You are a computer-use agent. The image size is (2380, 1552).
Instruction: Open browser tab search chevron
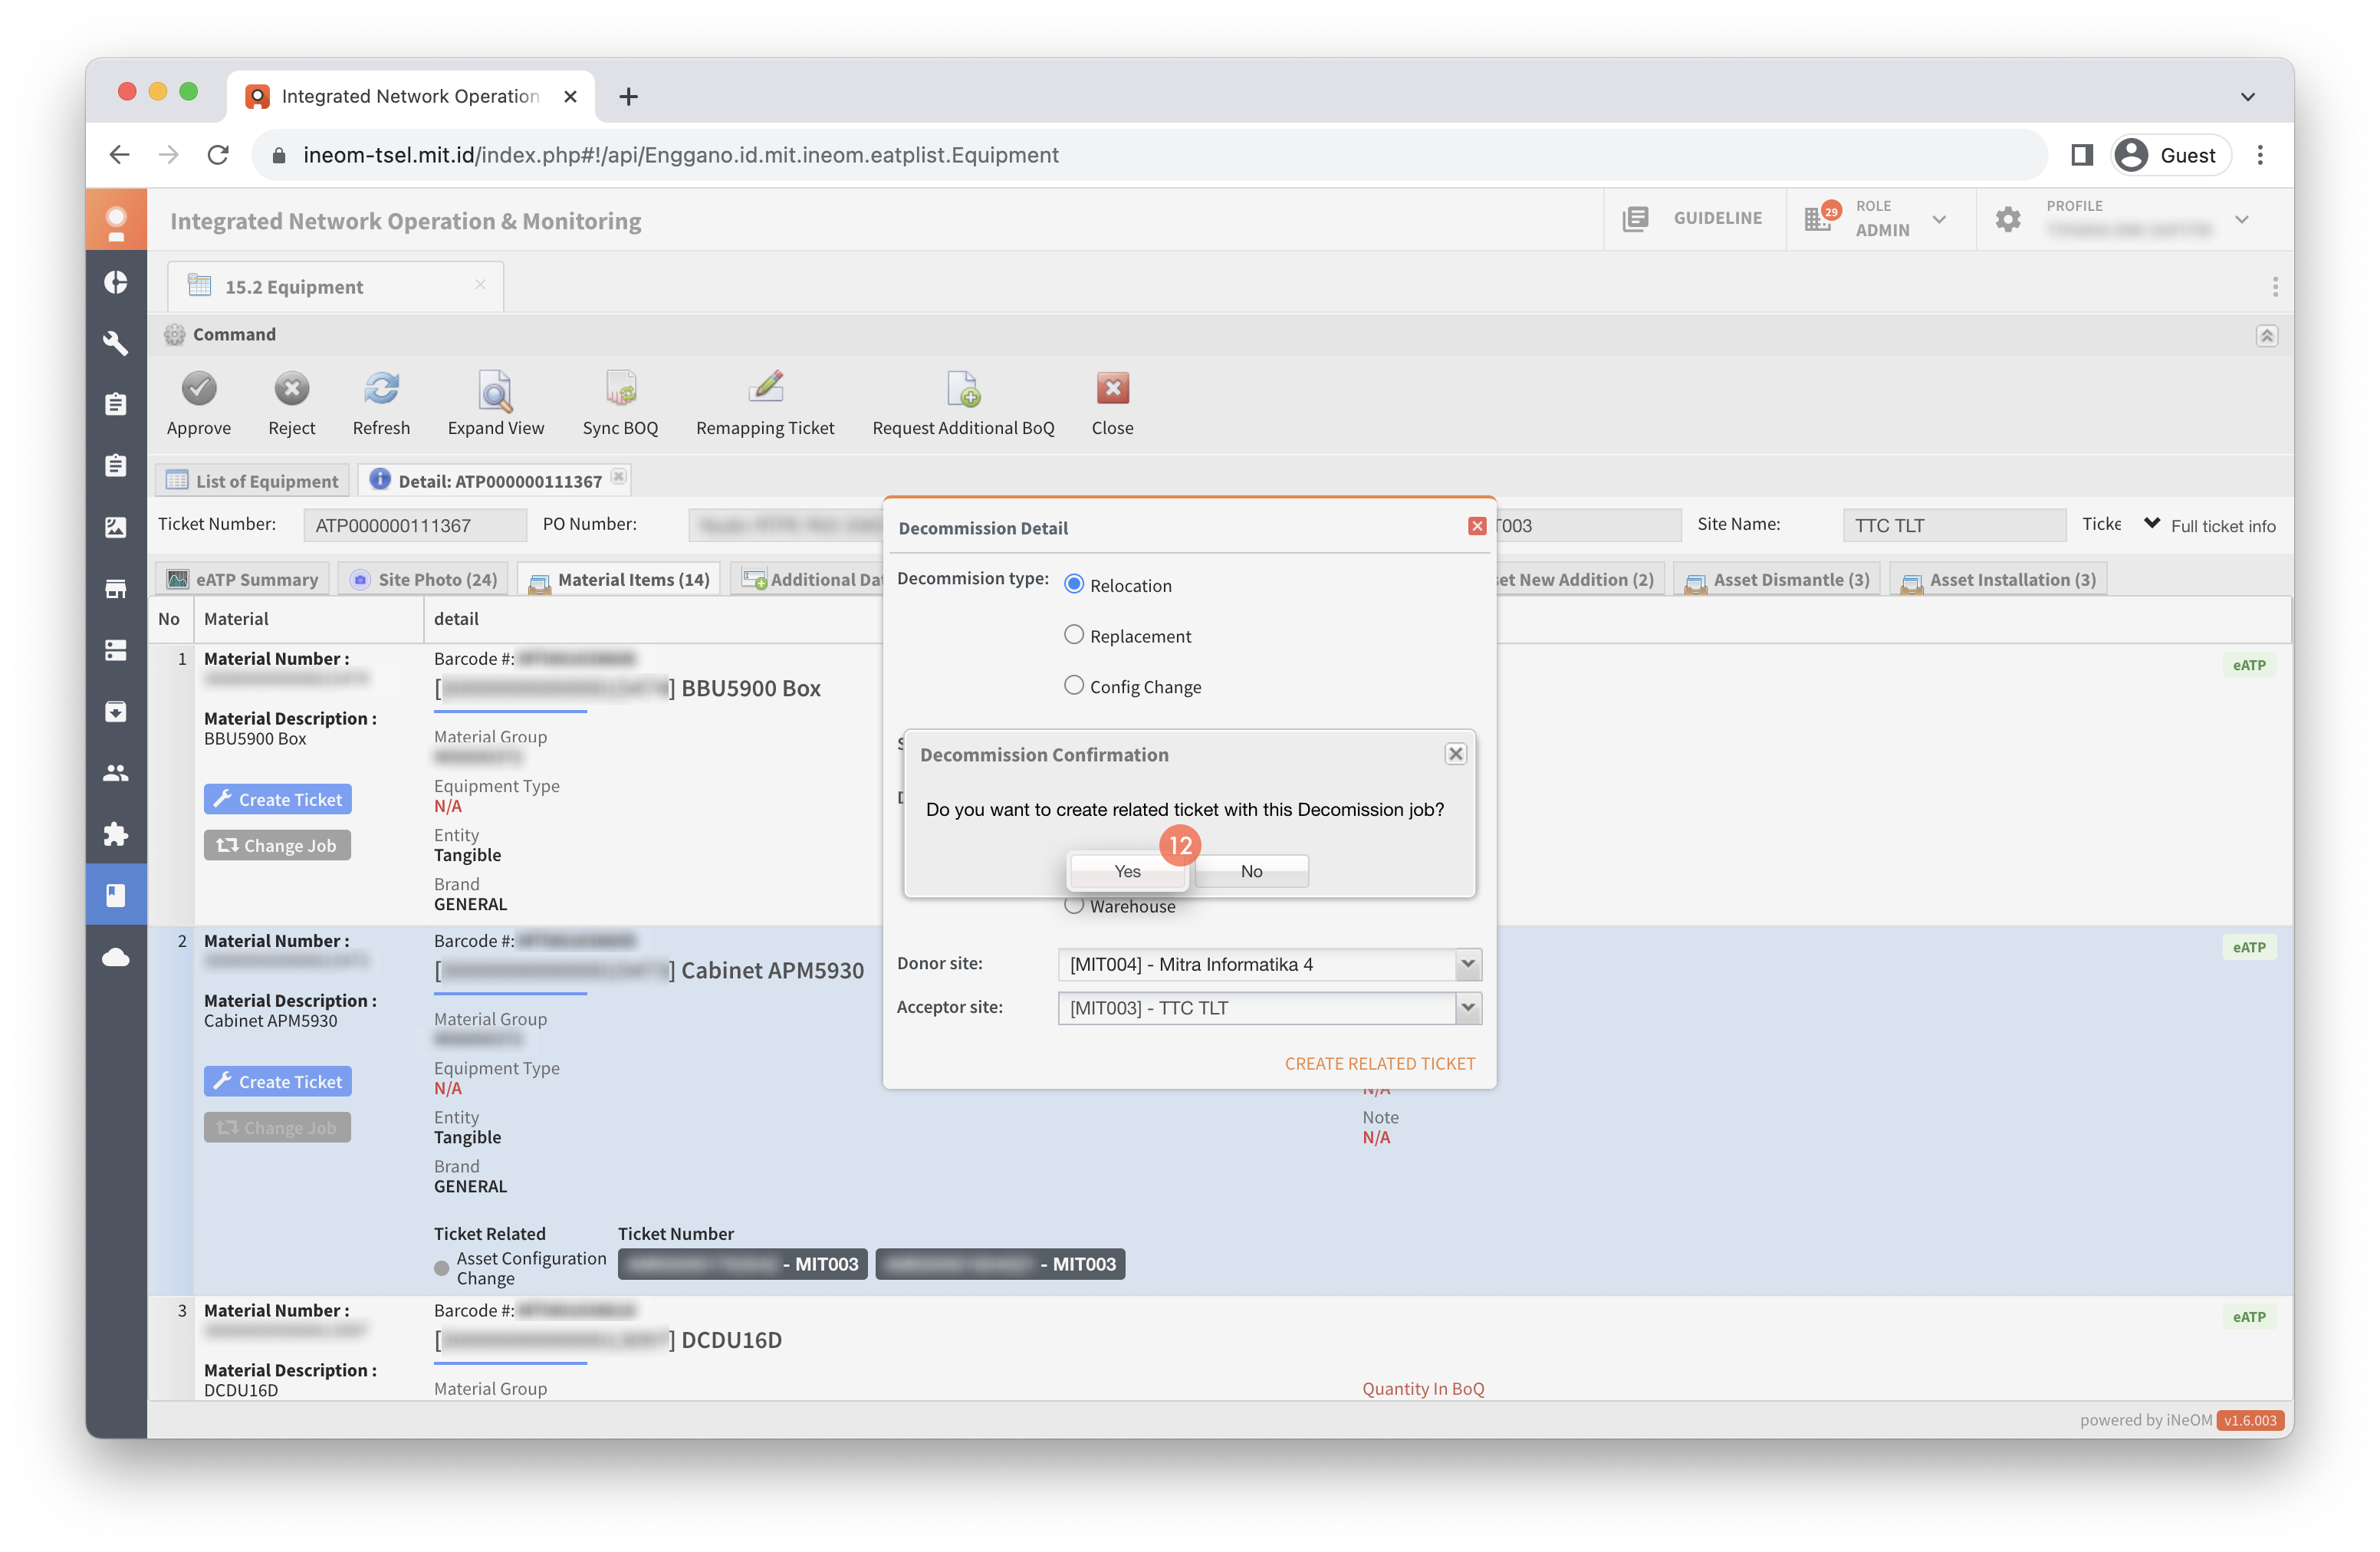coord(2247,97)
